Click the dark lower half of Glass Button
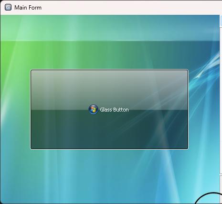Screen dimensions: 222x204 109,129
